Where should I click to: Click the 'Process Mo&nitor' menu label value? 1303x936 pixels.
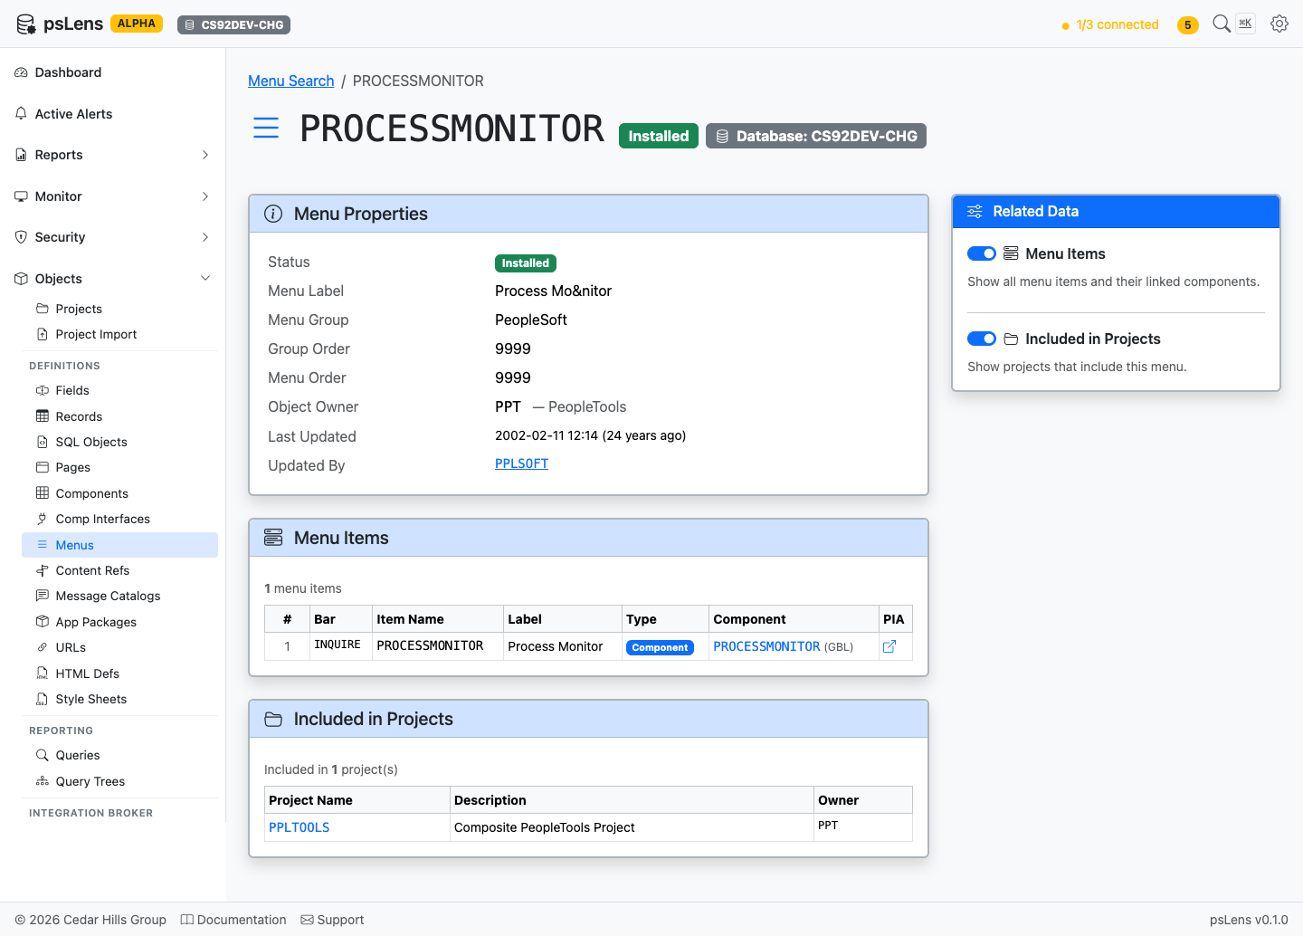pos(553,291)
